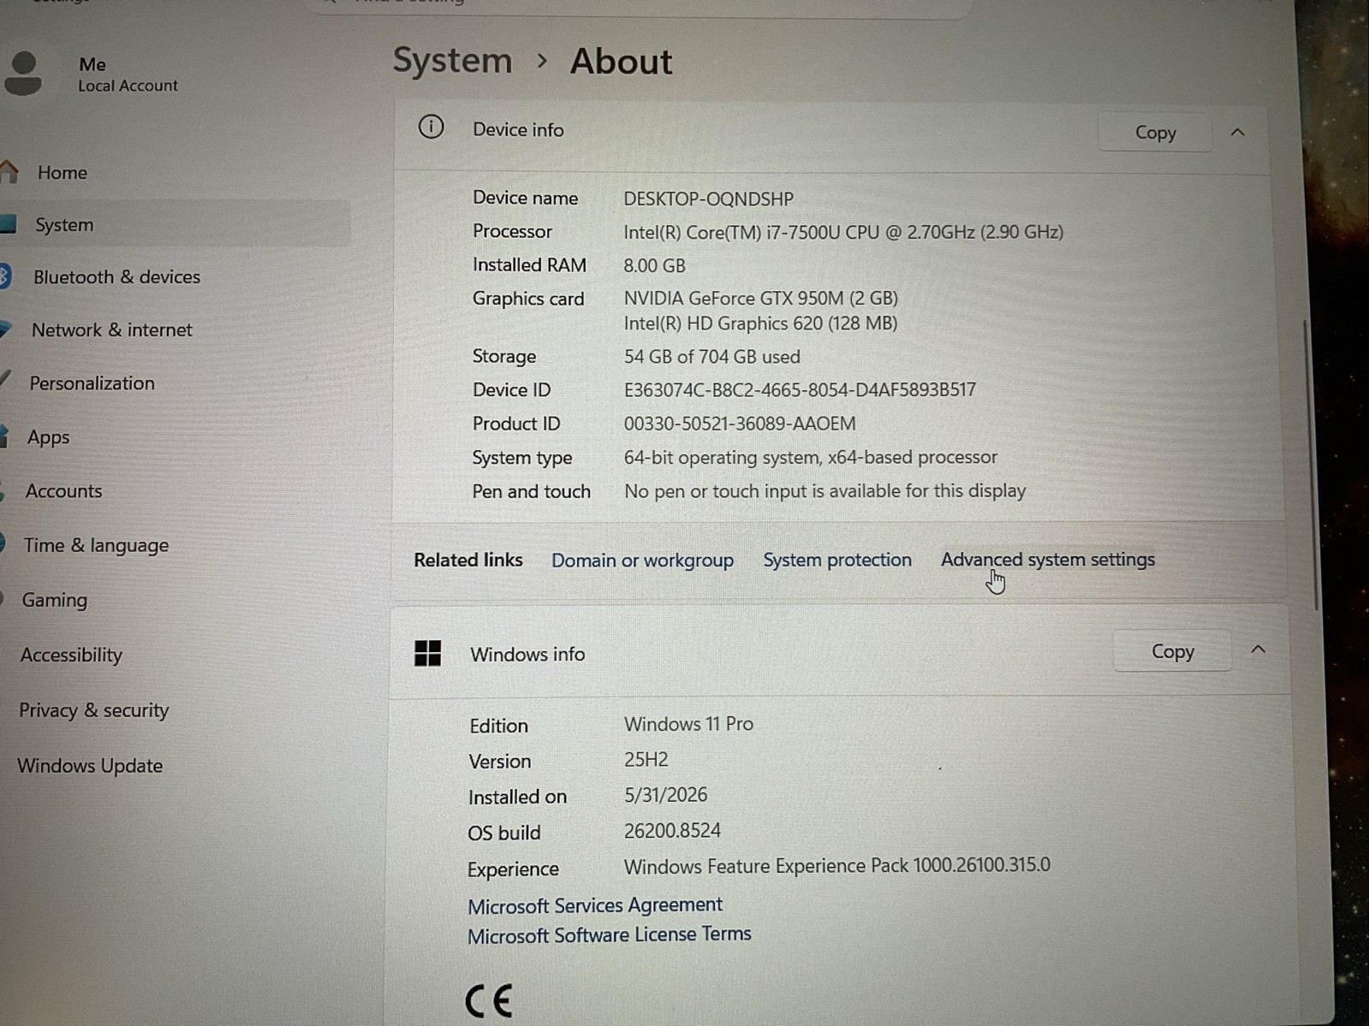Click Installed on date 5/31/2026
Viewport: 1369px width, 1026px height.
[x=665, y=795]
